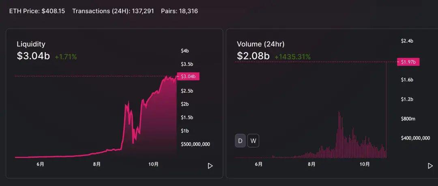
Task: Click the Transactions (24H) stat
Action: 113,11
